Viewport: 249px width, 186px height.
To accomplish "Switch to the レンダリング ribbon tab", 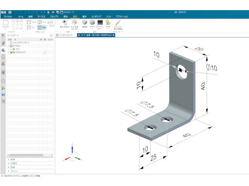I will [96, 16].
